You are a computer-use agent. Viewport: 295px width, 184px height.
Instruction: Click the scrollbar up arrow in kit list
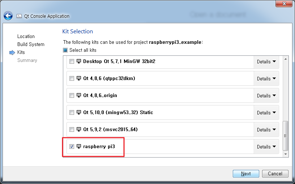[286, 59]
